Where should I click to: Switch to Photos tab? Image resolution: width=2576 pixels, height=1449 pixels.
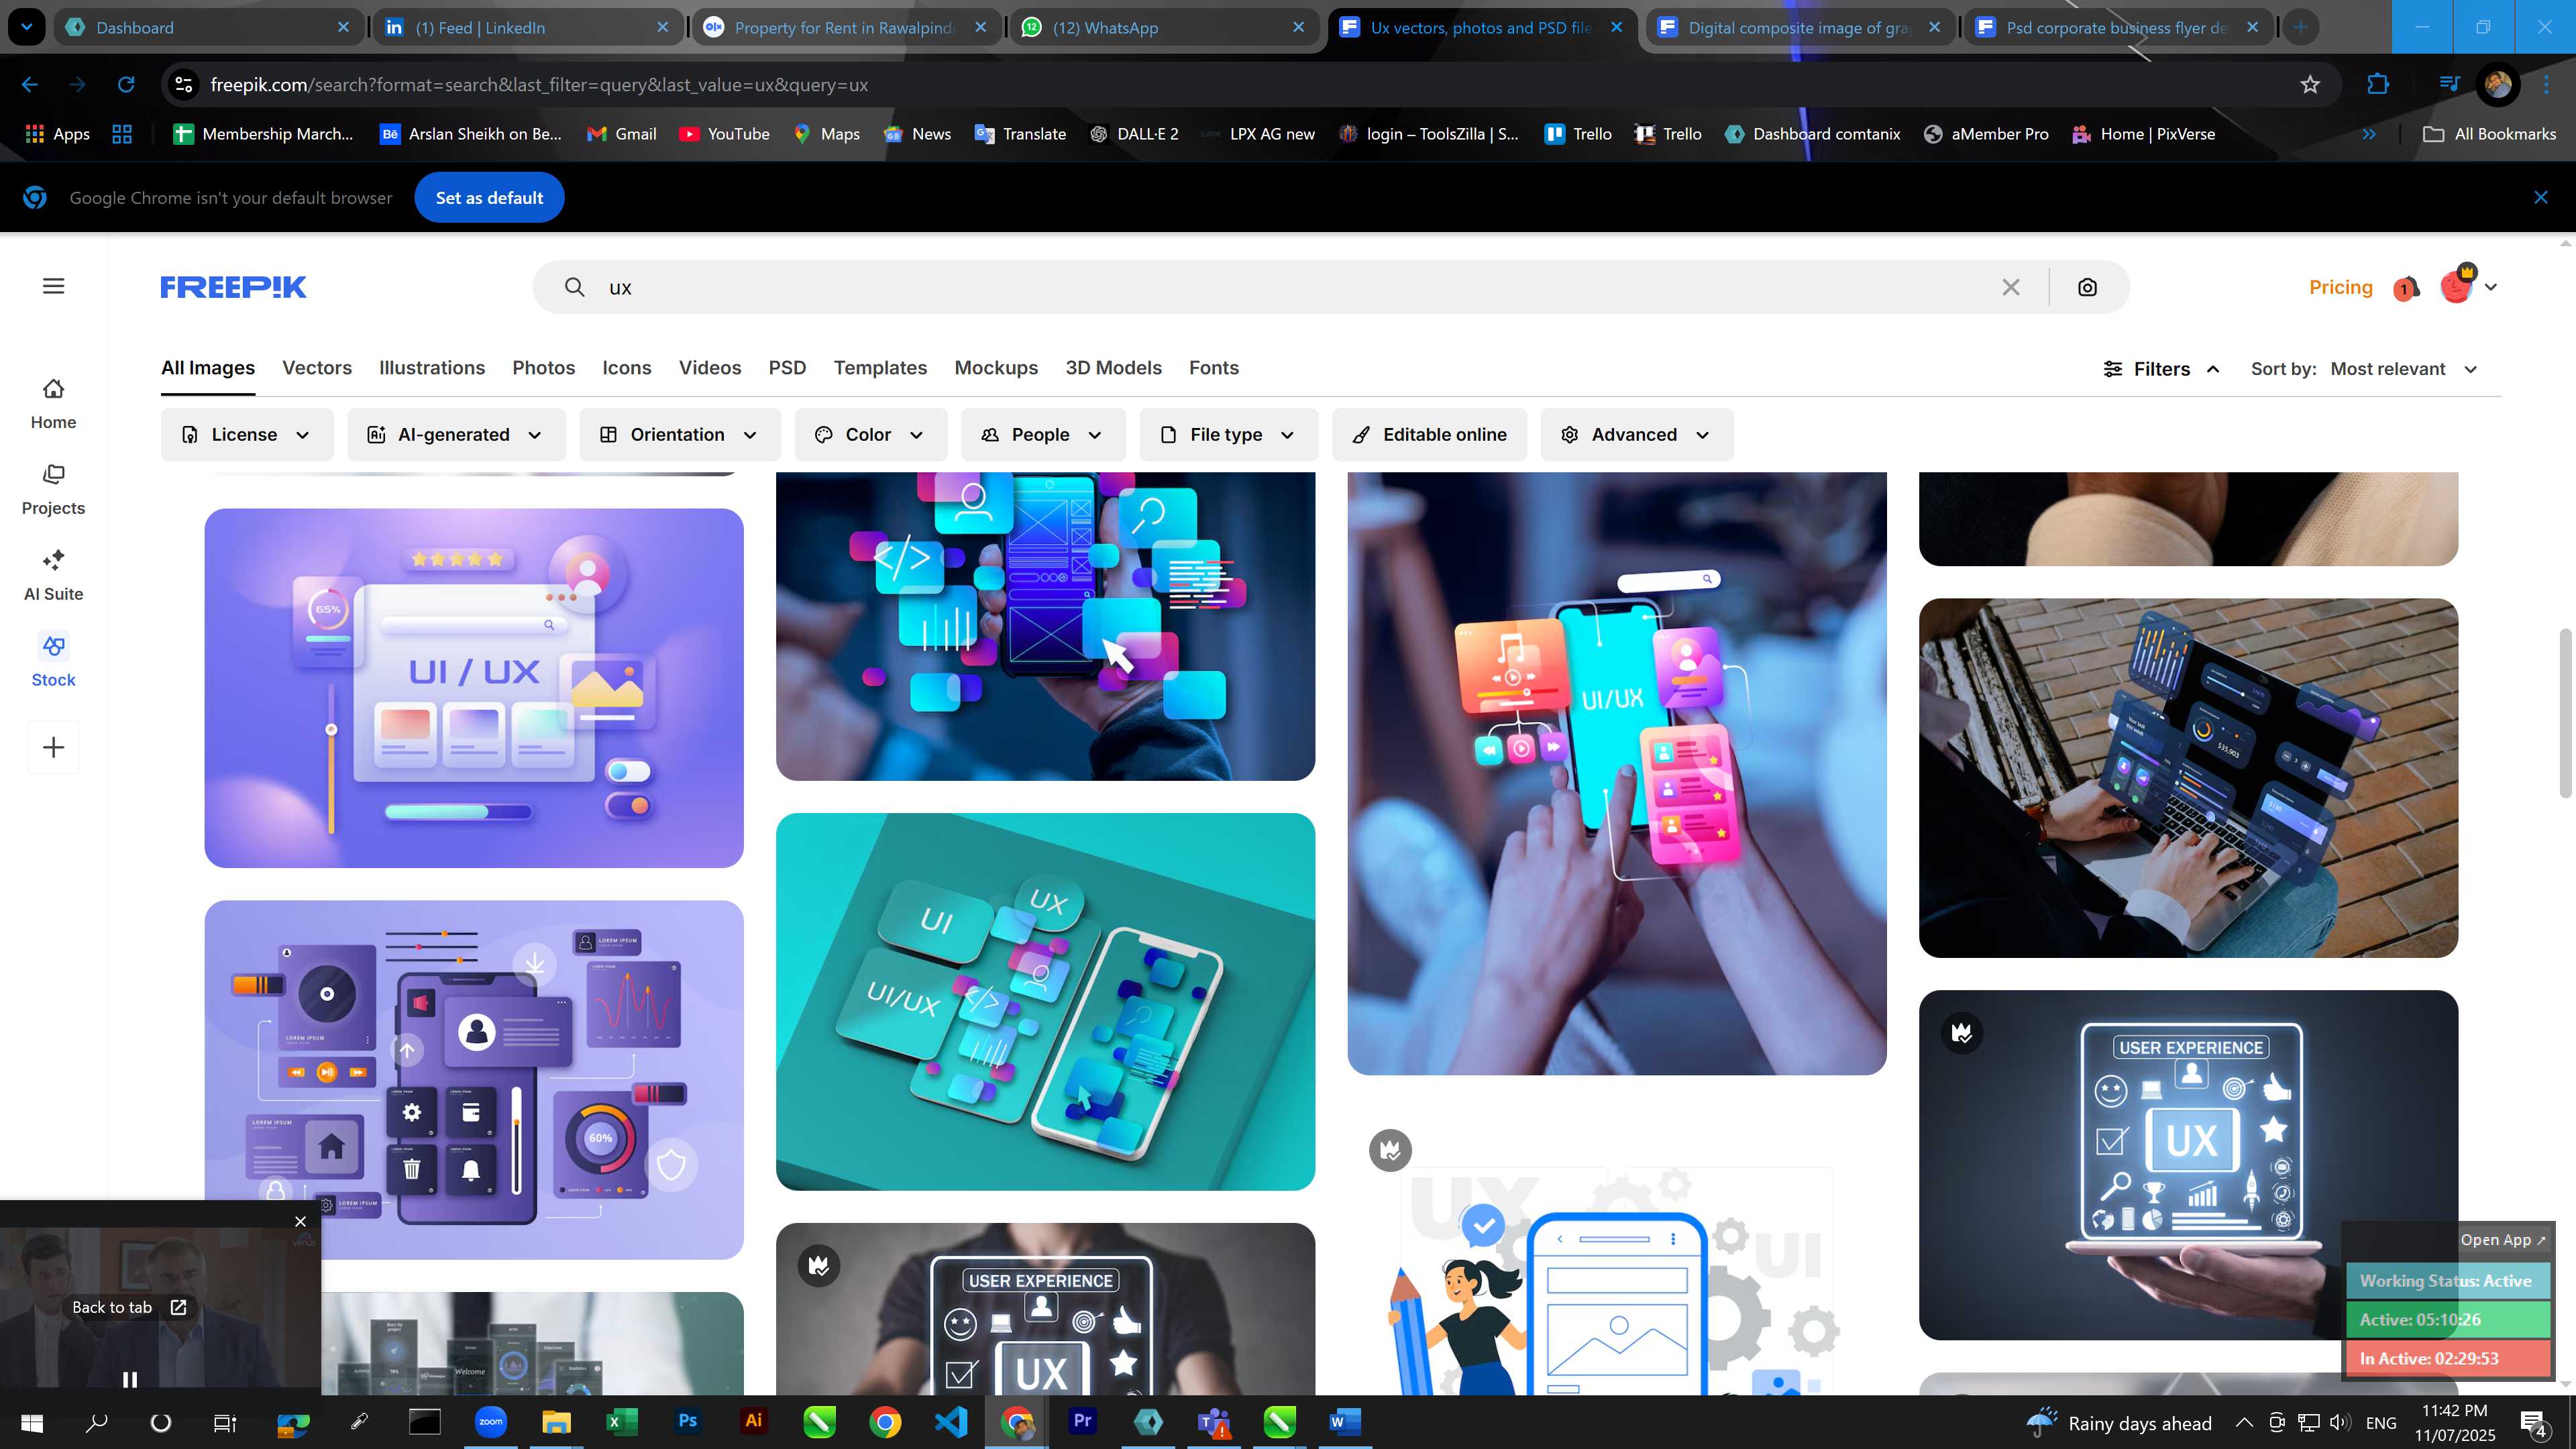pos(544,368)
